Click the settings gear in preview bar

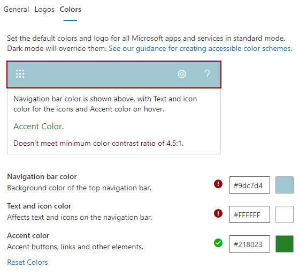coord(182,74)
